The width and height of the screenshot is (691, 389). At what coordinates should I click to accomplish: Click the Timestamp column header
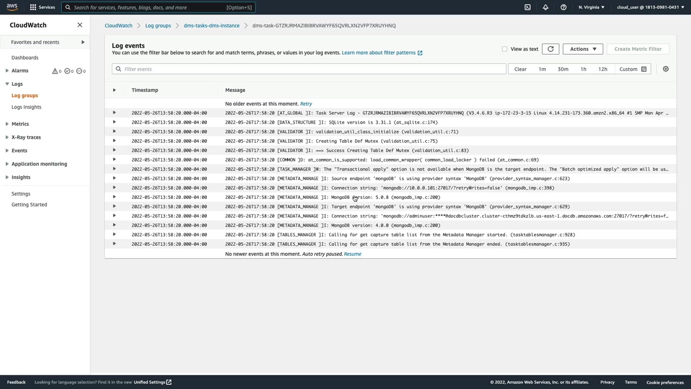coord(145,90)
